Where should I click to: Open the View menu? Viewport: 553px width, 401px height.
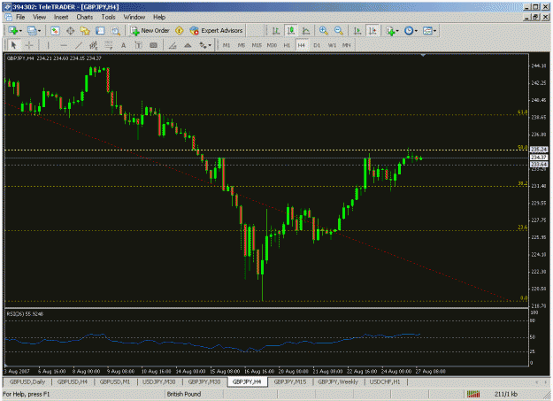tap(40, 17)
